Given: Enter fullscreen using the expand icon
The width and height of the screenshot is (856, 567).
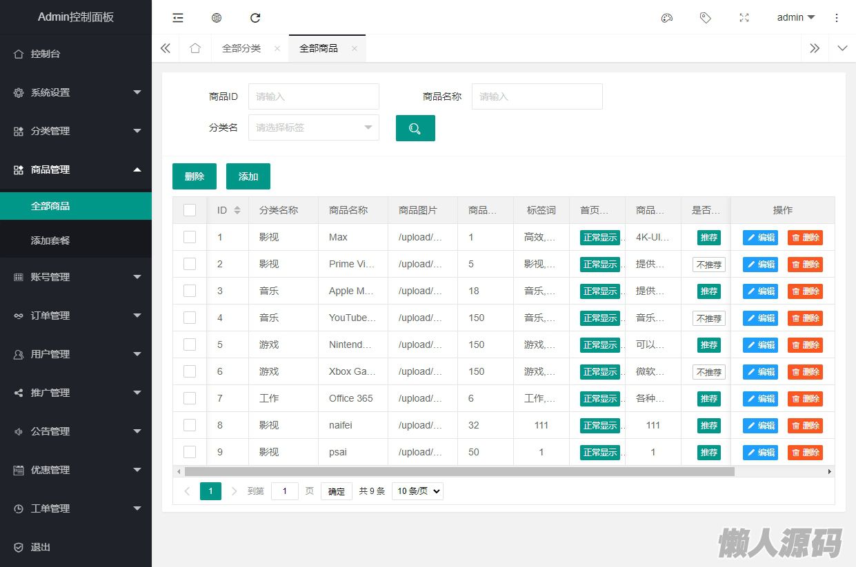Looking at the screenshot, I should (x=744, y=18).
